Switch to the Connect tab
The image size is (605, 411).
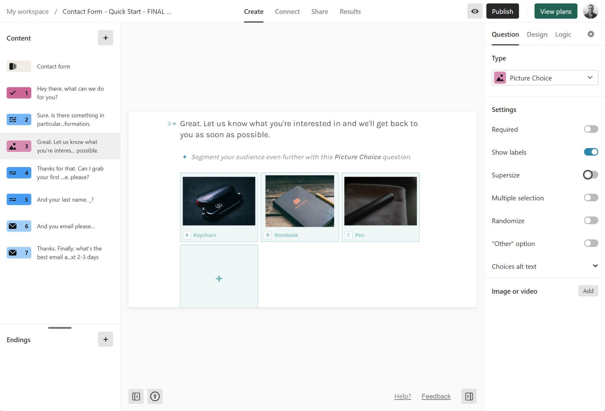(x=287, y=11)
